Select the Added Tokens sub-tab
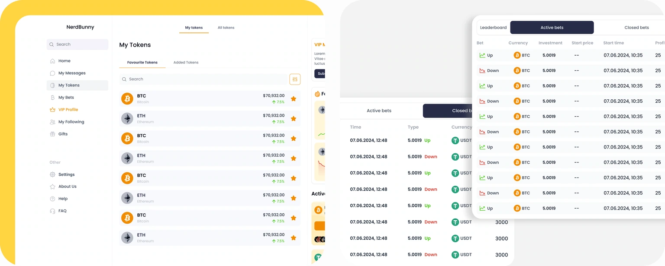Screen dimensions: 665x266 click(186, 62)
